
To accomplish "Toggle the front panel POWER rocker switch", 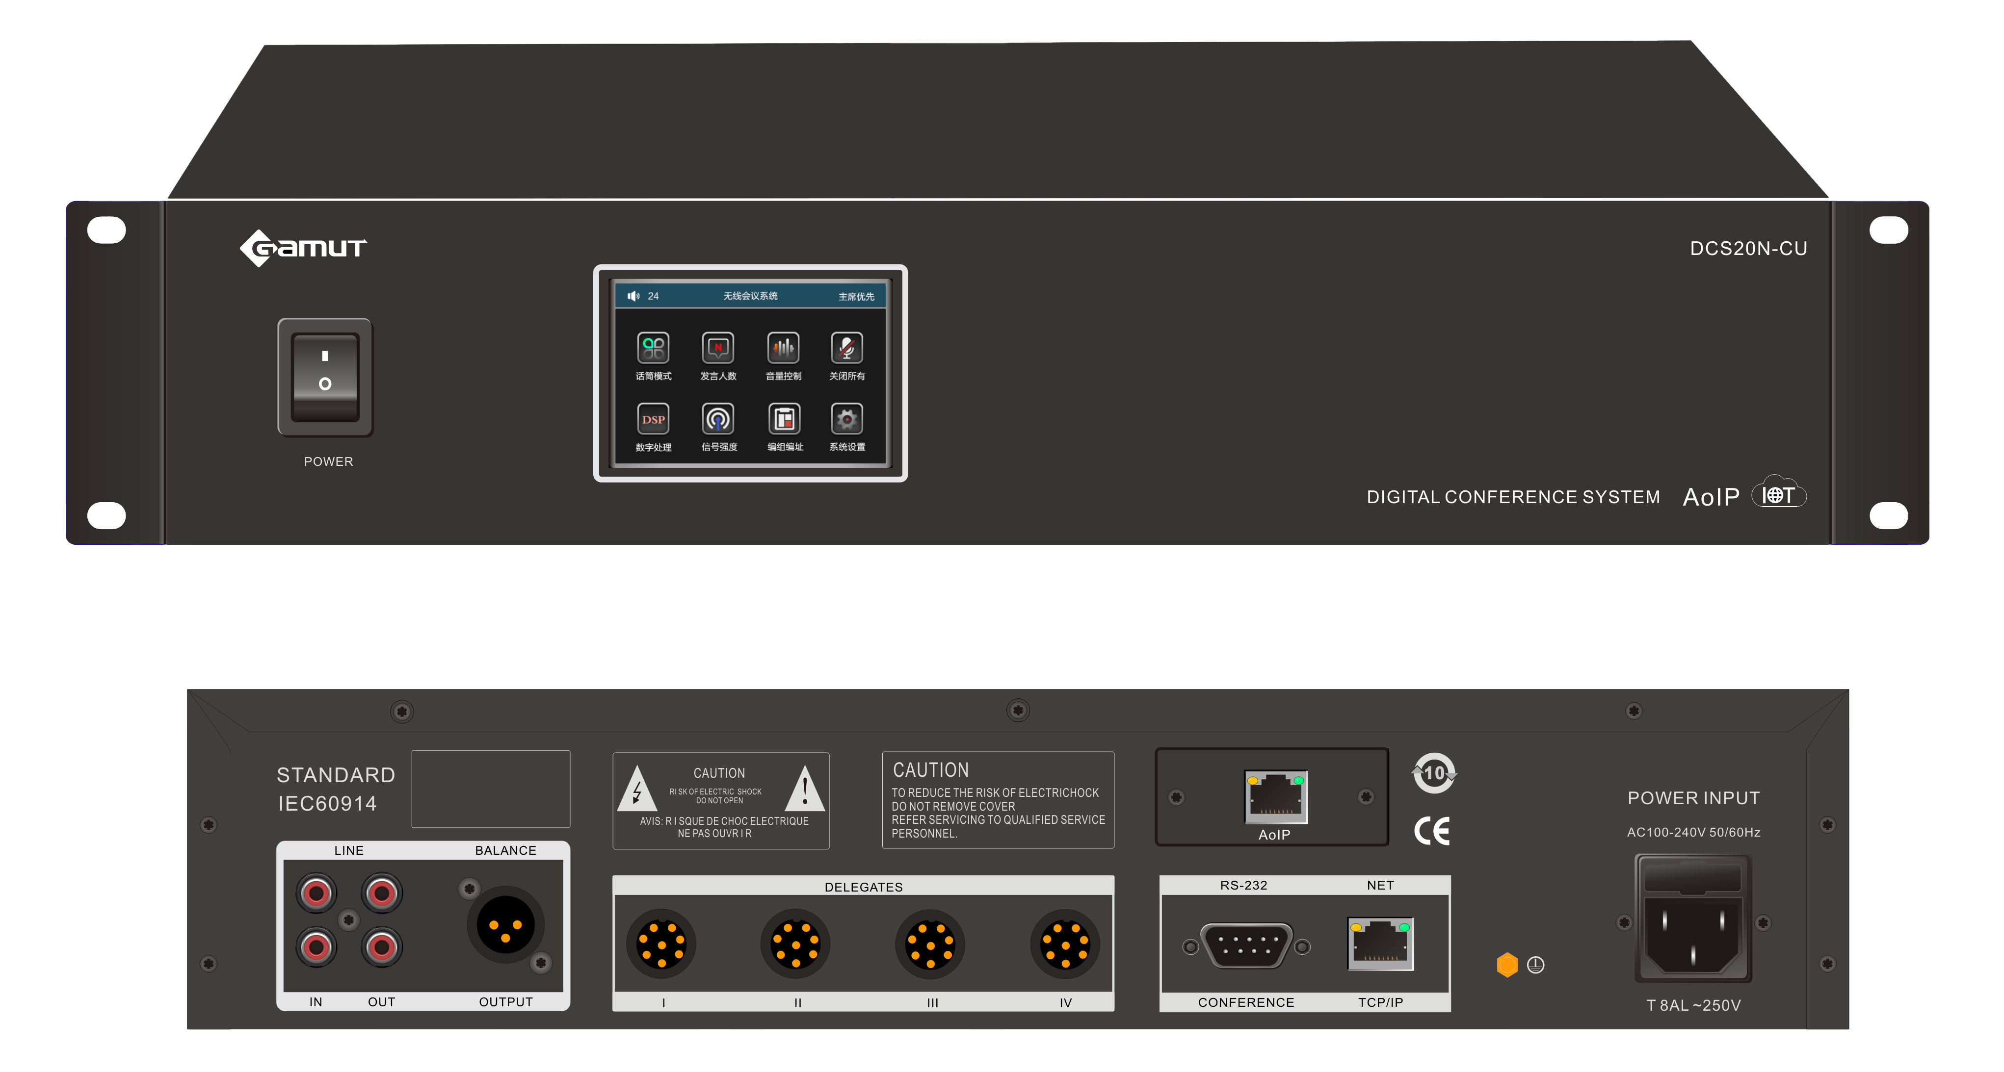I will [x=325, y=377].
